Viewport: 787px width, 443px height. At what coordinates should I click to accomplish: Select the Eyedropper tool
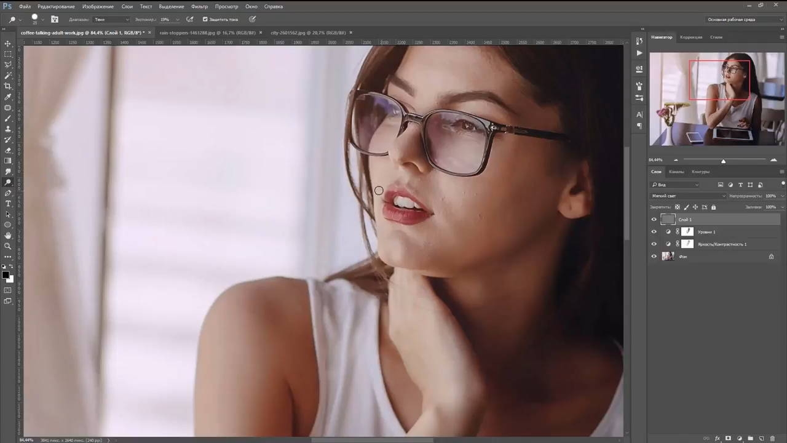(8, 97)
